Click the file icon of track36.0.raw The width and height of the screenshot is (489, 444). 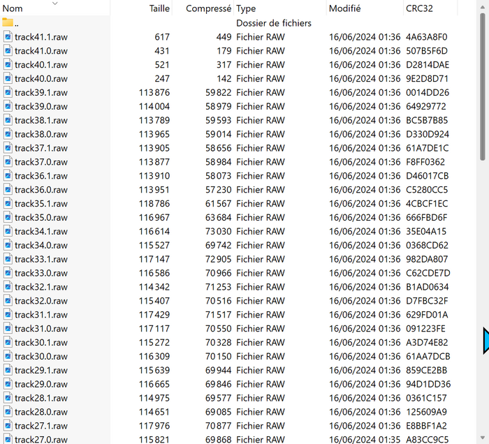click(x=8, y=190)
